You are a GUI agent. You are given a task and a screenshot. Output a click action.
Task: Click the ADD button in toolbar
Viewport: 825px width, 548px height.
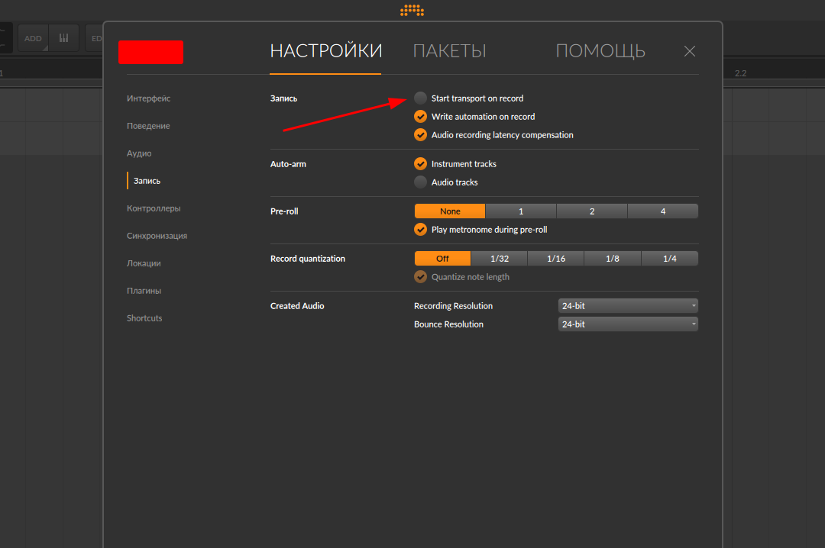coord(33,38)
